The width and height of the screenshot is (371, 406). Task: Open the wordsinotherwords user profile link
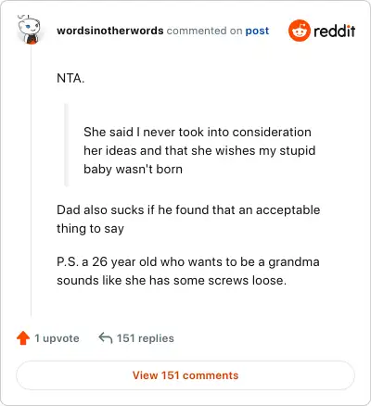point(110,31)
